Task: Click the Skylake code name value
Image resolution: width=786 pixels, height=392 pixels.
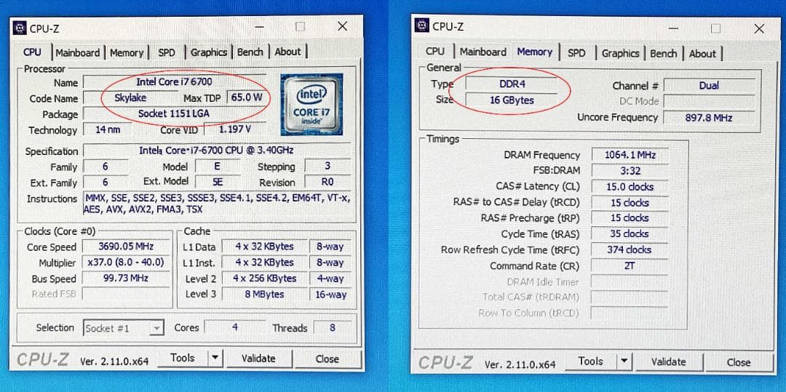Action: coord(130,97)
